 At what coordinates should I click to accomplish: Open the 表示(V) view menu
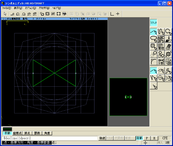(18, 8)
